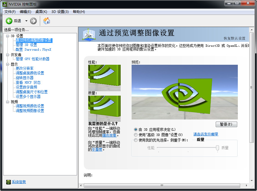Click the vertical scrollbar thumb

(251, 87)
